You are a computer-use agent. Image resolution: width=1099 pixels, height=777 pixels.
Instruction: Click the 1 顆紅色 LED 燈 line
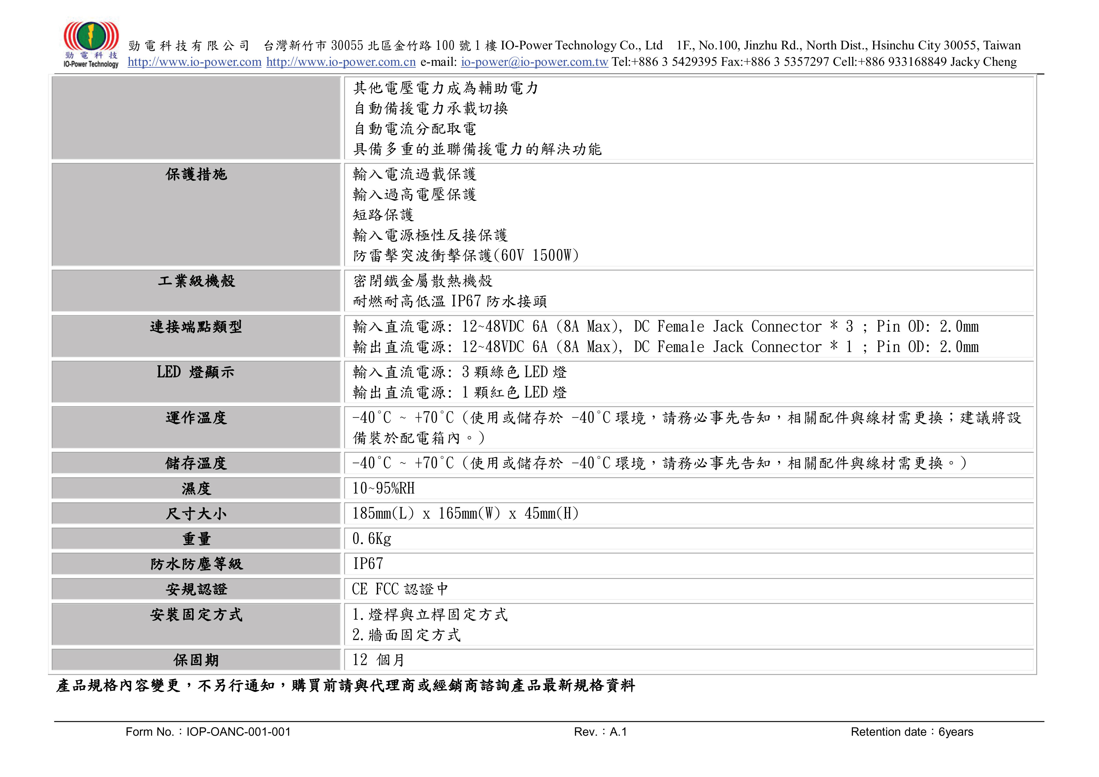(460, 392)
